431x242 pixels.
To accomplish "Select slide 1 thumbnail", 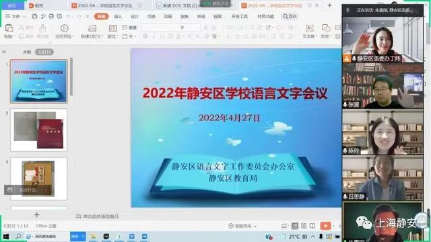I will pyautogui.click(x=39, y=81).
